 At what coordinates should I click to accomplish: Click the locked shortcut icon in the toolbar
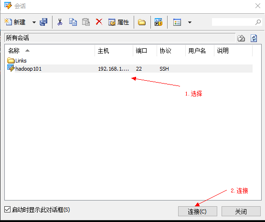[x=159, y=22]
